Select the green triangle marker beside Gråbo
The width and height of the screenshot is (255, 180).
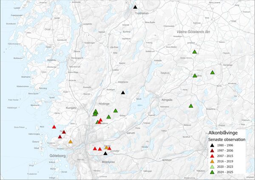116,111
